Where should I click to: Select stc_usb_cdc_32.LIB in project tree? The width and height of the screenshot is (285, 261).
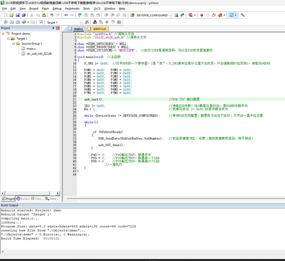(39, 54)
